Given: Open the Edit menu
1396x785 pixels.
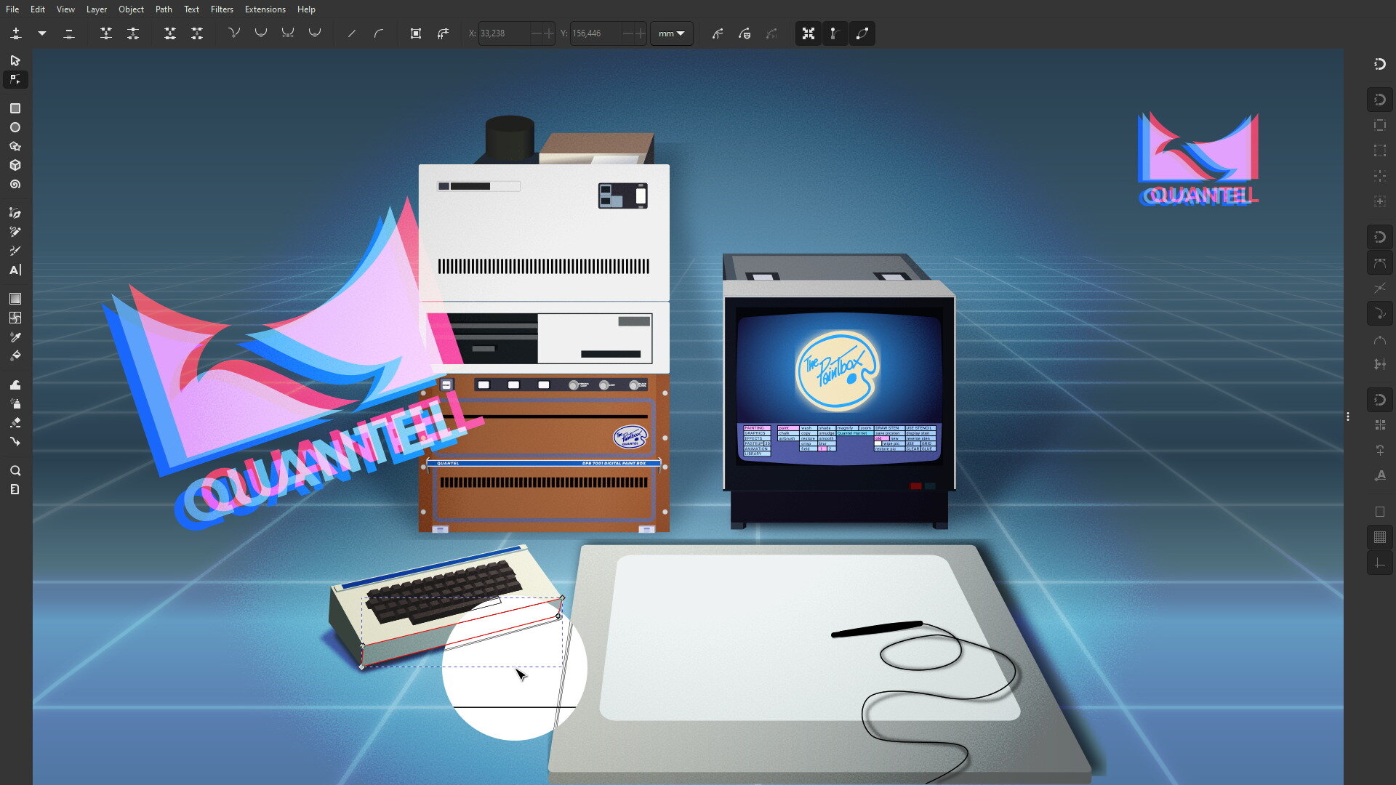Looking at the screenshot, I should 38,9.
